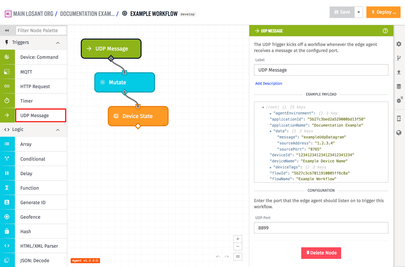Zoom out the canvas with minus button

(x=238, y=247)
